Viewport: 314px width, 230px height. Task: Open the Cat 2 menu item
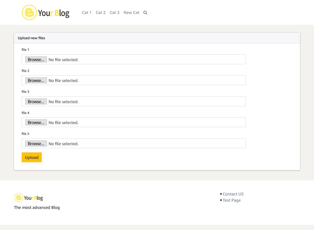(101, 13)
